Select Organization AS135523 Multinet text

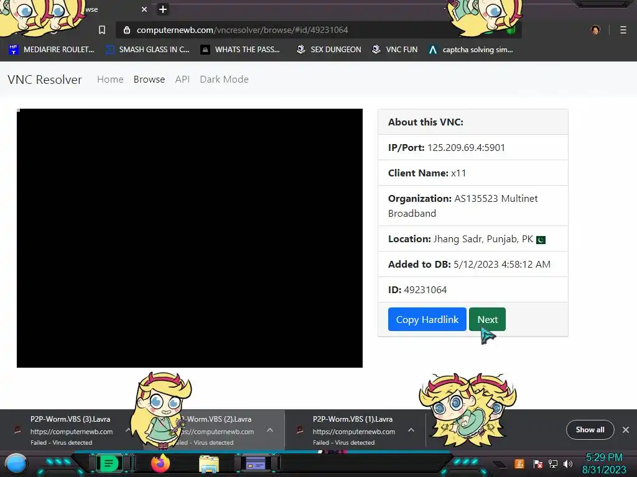click(463, 206)
